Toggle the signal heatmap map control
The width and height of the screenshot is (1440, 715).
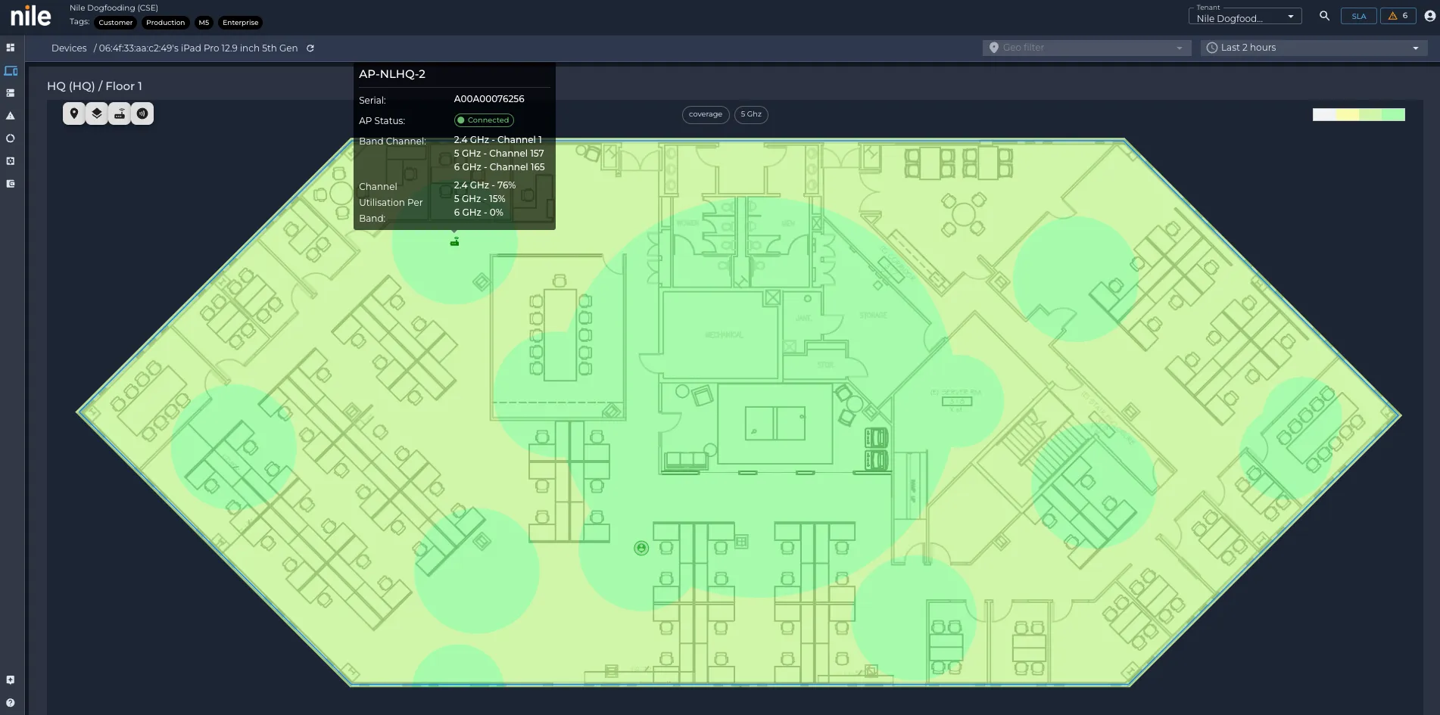pyautogui.click(x=142, y=113)
